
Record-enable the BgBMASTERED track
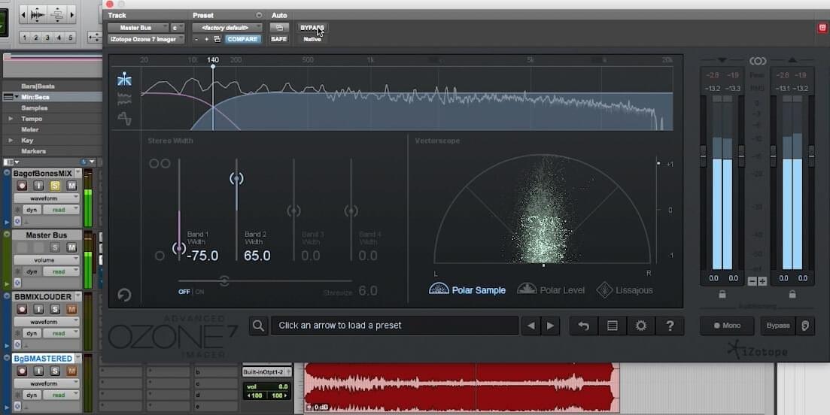22,371
